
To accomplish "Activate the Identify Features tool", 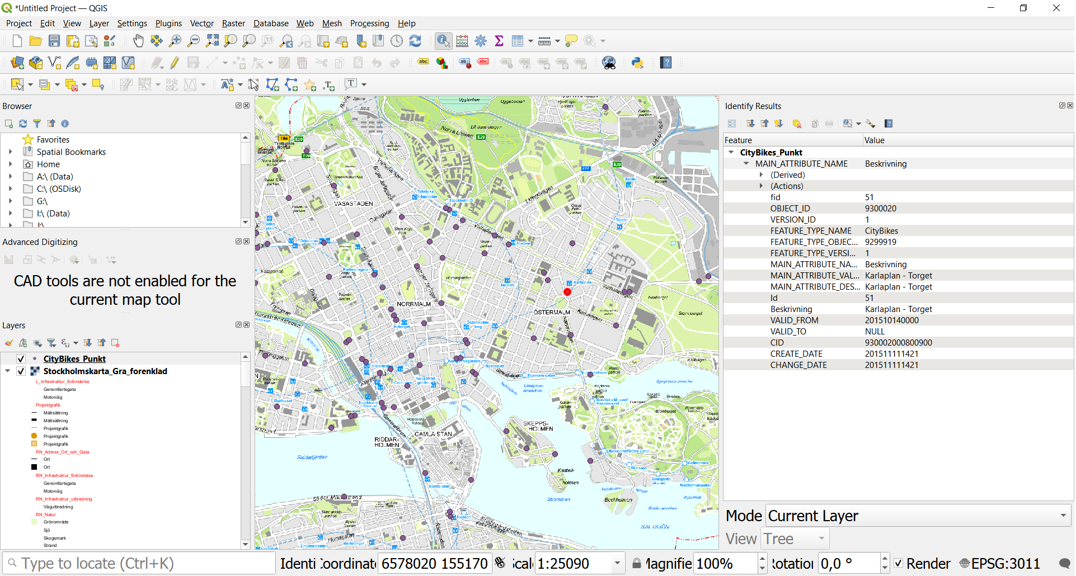I will coord(443,41).
